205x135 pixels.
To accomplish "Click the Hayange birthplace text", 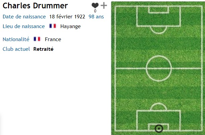I will tap(71, 26).
